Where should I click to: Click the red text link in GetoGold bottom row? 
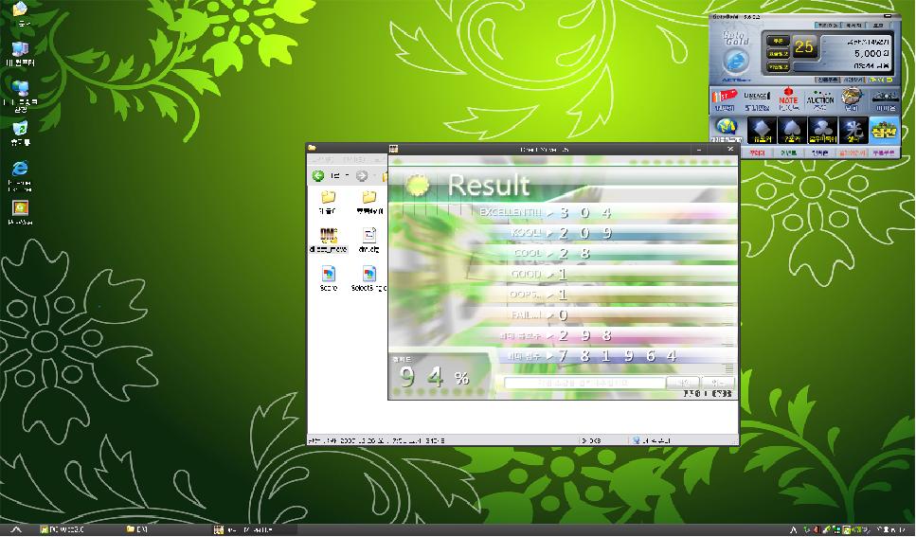(x=757, y=152)
